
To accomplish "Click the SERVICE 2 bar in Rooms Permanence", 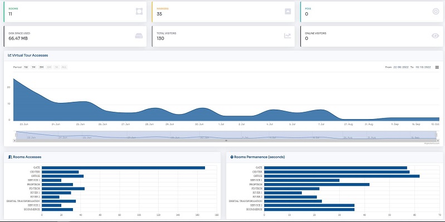I will 309,205.
